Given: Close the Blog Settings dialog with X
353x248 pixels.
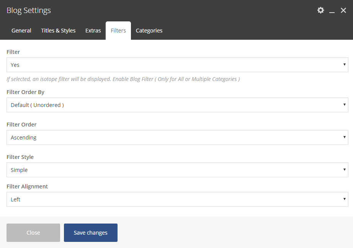Looking at the screenshot, I should click(x=343, y=10).
